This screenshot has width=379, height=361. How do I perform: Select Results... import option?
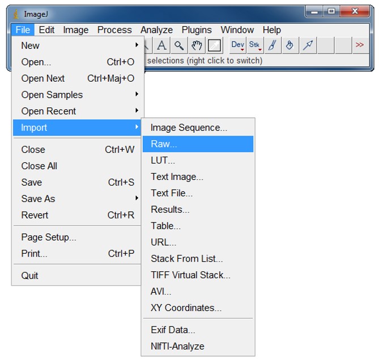click(198, 209)
